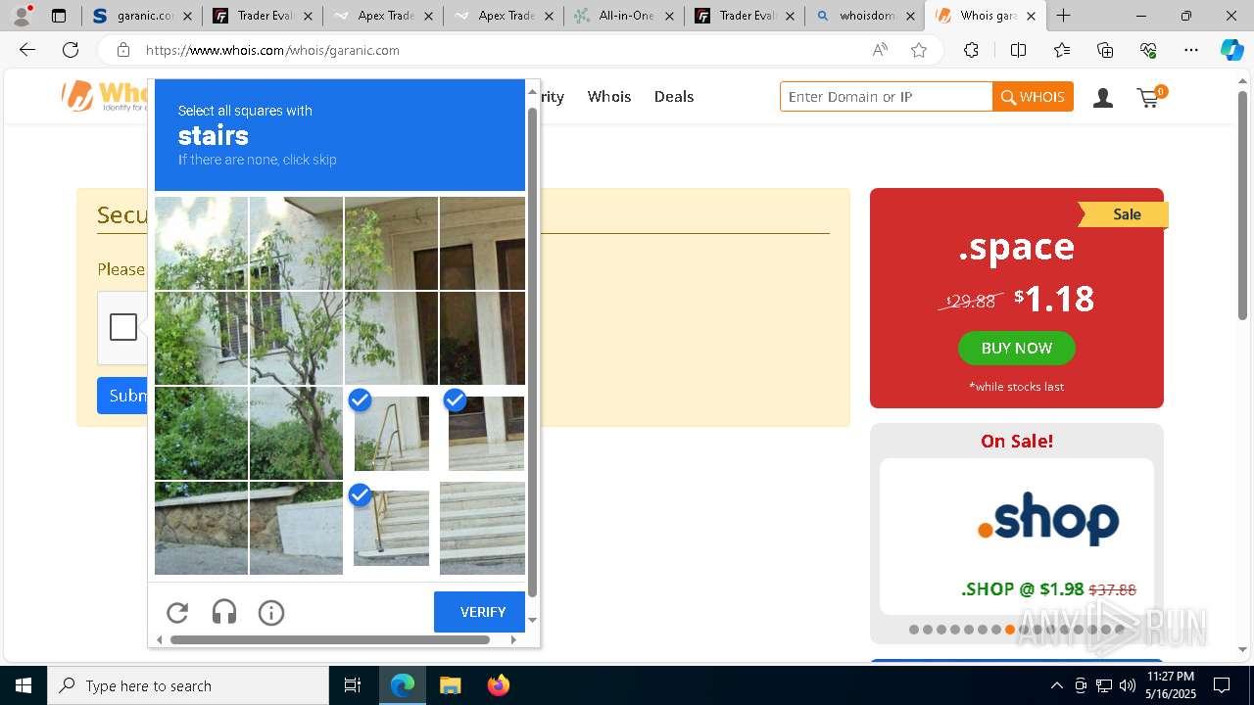Open the Collections icon
The width and height of the screenshot is (1254, 705).
click(1105, 50)
